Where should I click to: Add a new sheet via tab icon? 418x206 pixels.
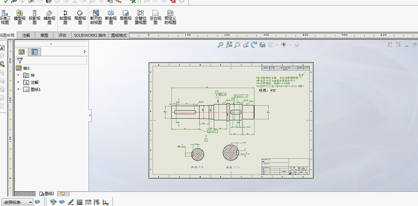(63, 194)
